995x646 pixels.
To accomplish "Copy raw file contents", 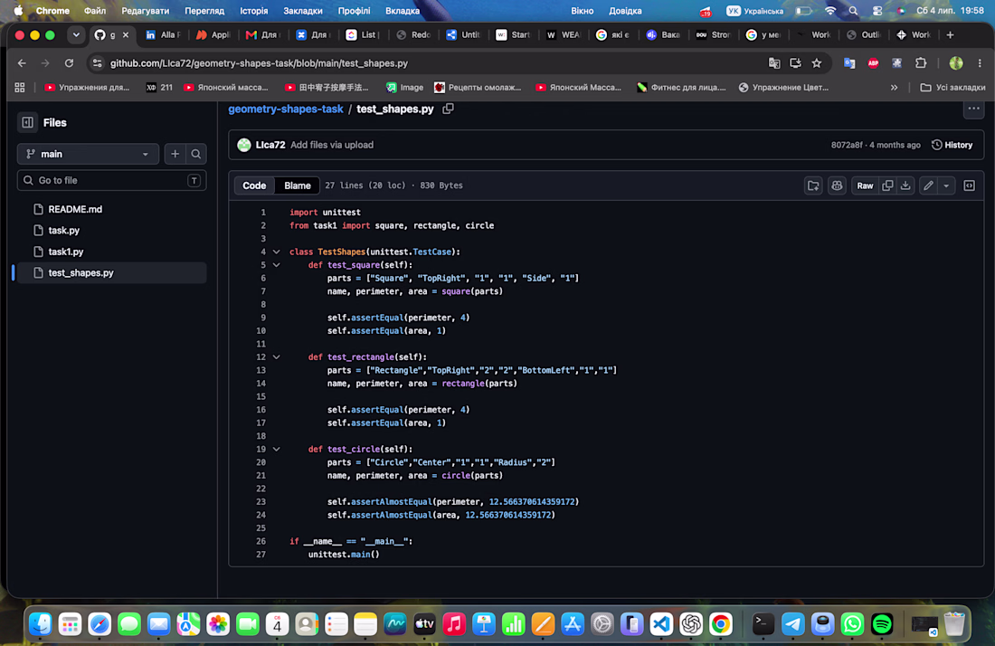I will 887,186.
